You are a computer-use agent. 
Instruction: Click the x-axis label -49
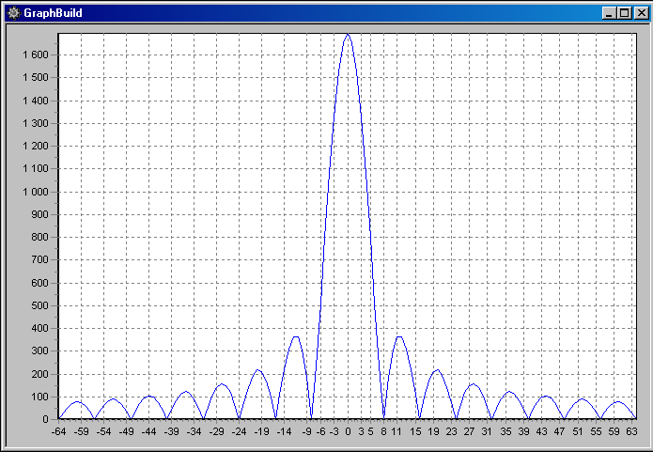click(x=126, y=431)
